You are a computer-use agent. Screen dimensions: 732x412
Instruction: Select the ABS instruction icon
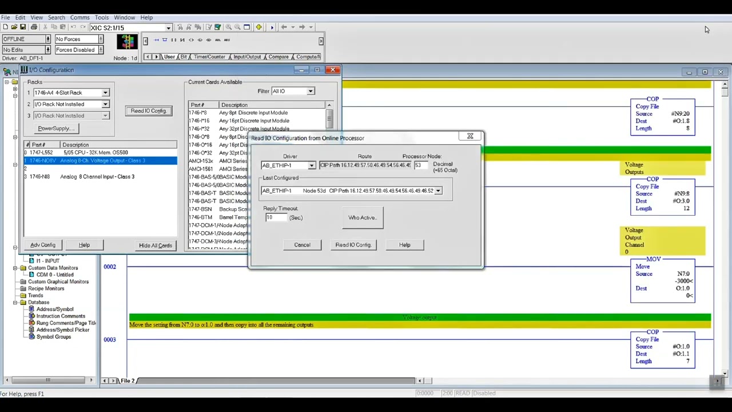pos(227,40)
